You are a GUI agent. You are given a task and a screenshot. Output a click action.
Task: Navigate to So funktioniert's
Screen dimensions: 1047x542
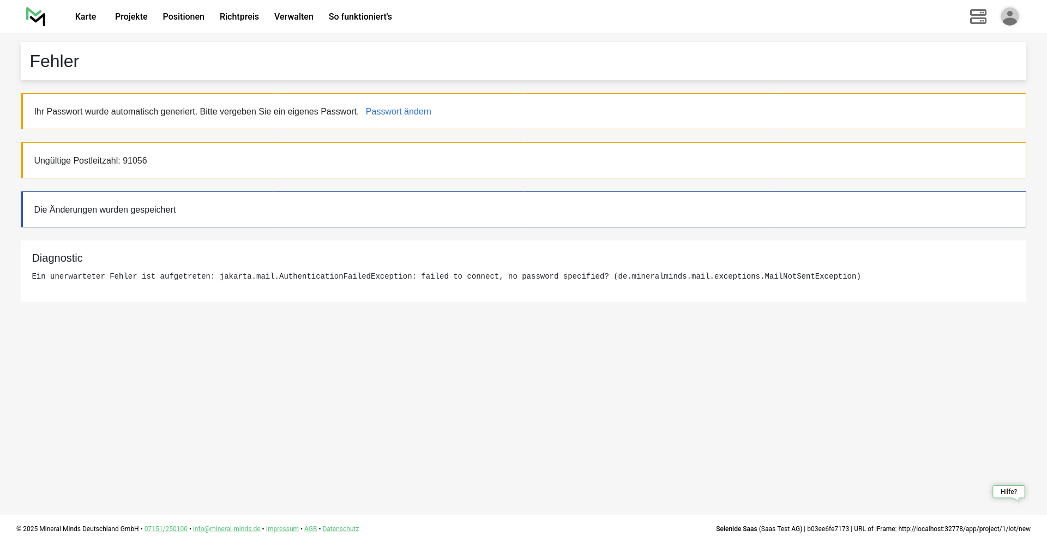(360, 17)
